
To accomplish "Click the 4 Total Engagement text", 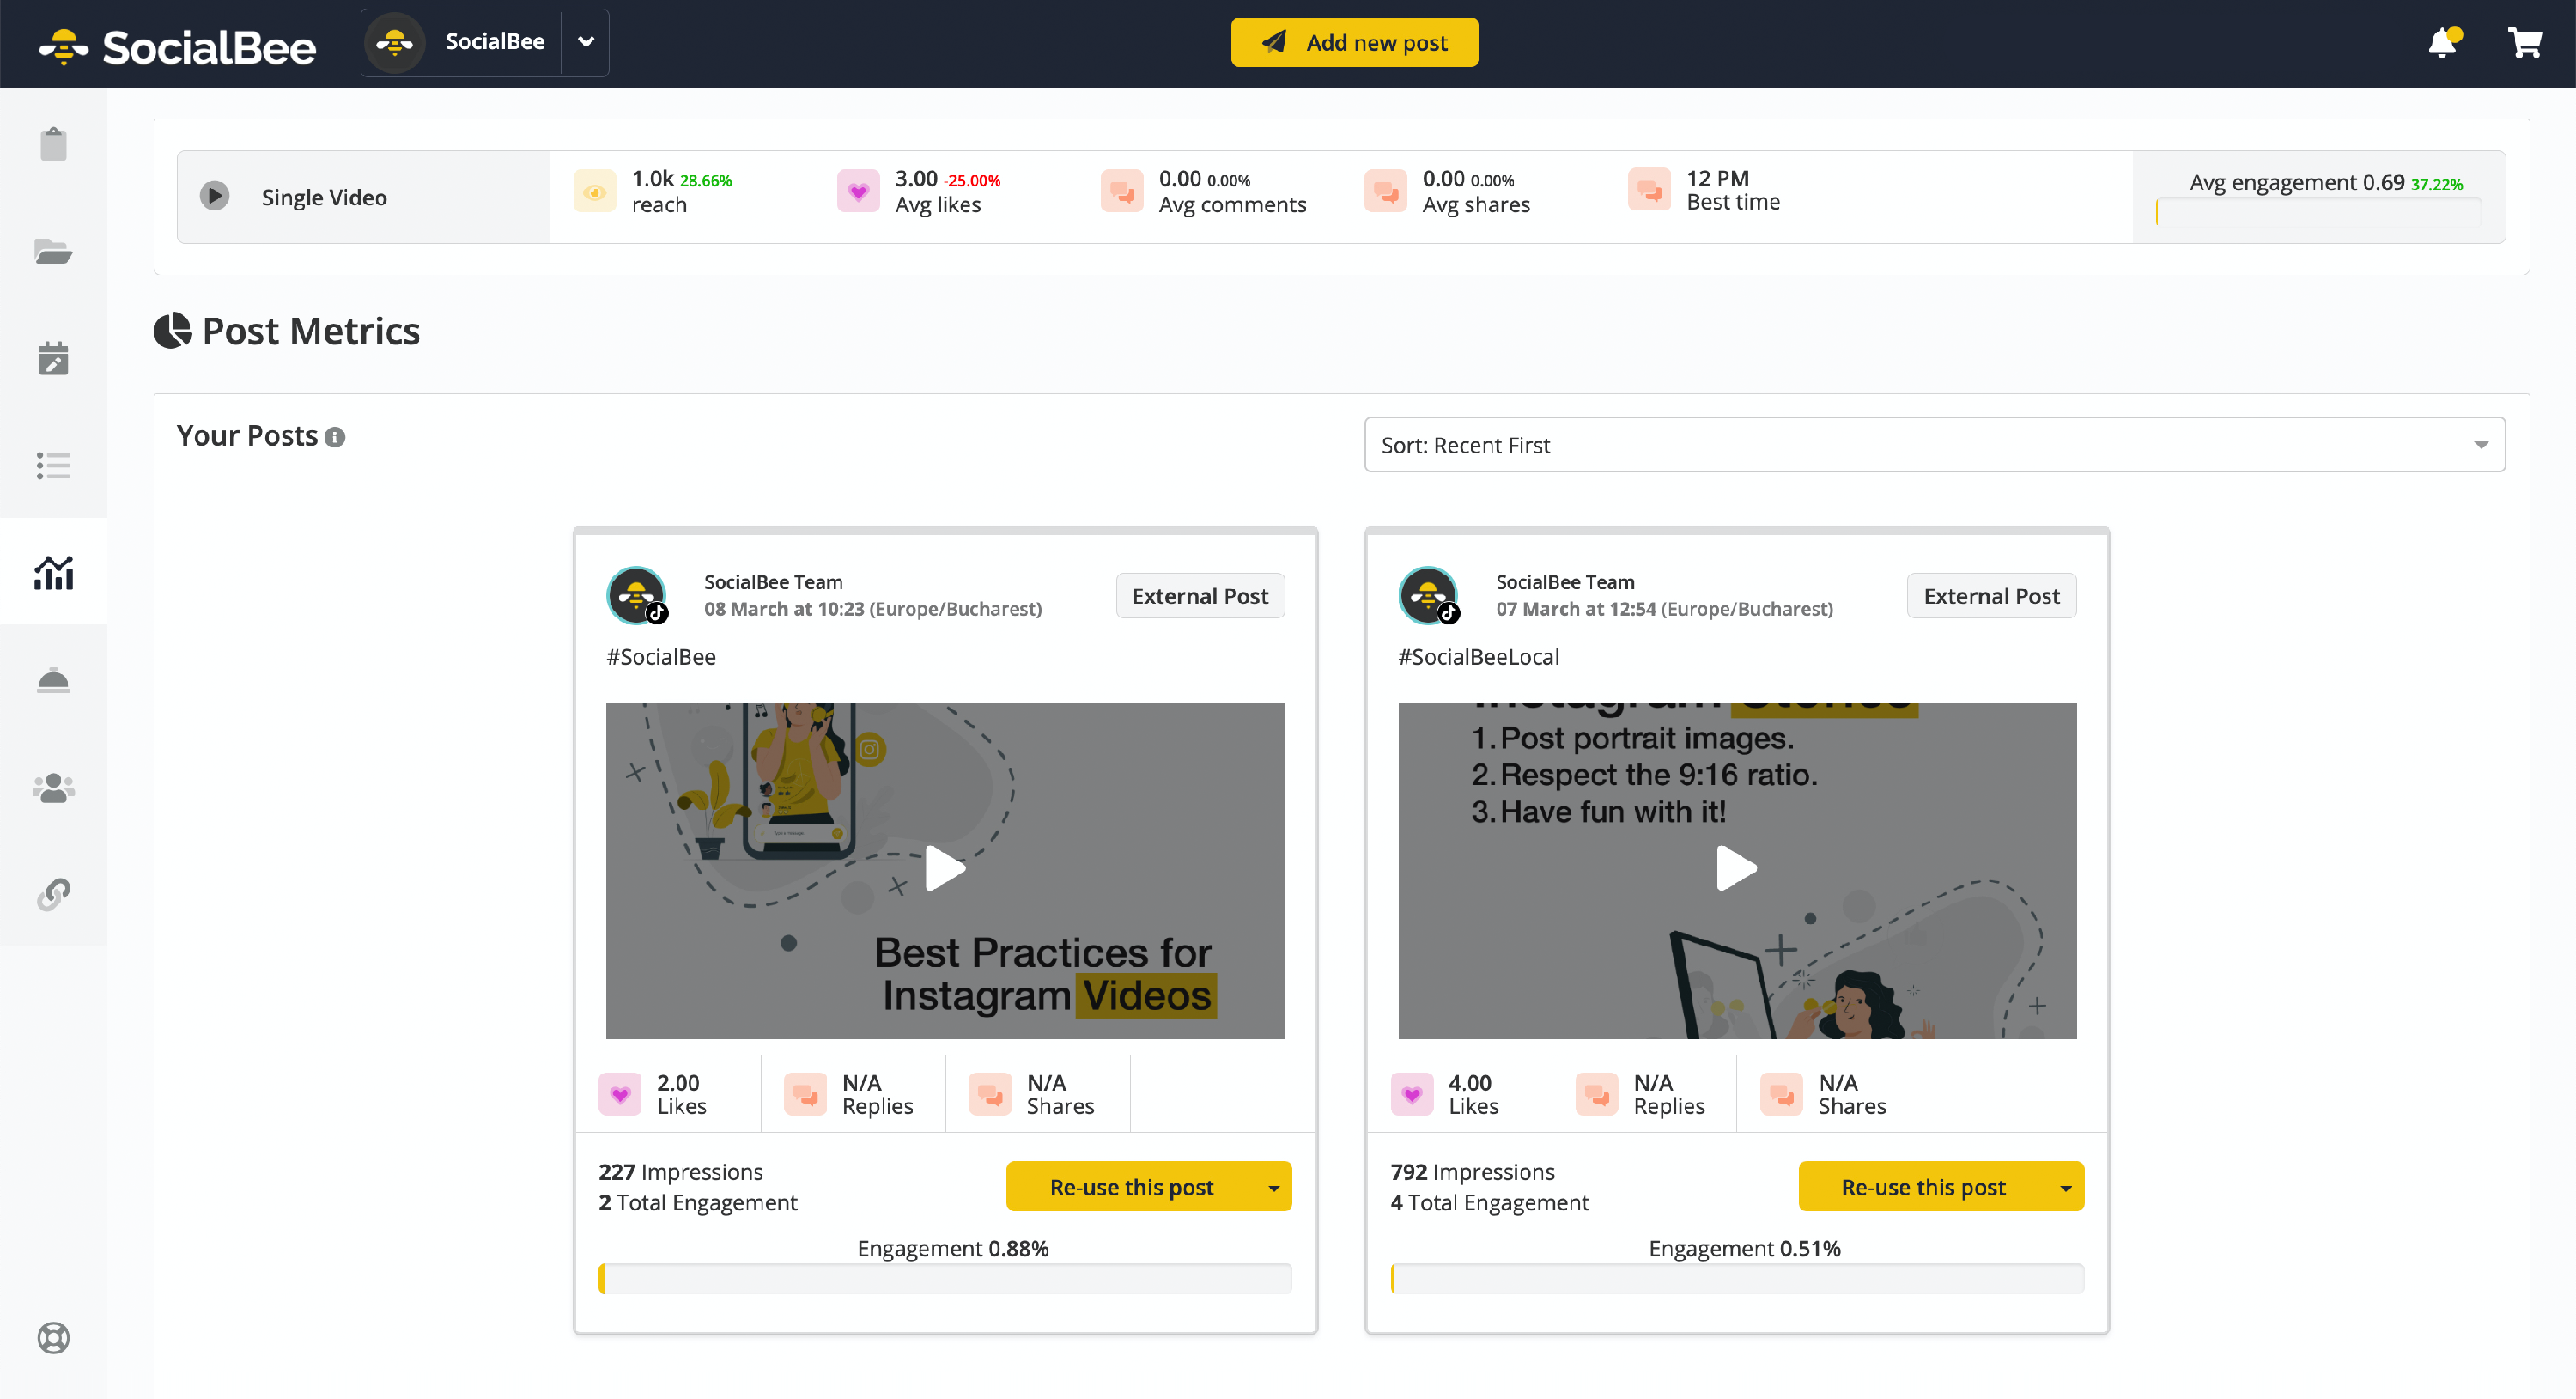I will click(1490, 1203).
